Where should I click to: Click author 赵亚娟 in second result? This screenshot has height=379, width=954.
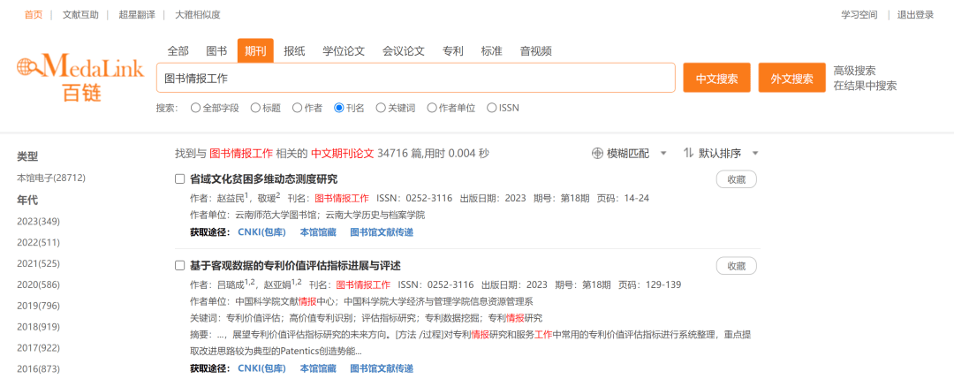(278, 284)
